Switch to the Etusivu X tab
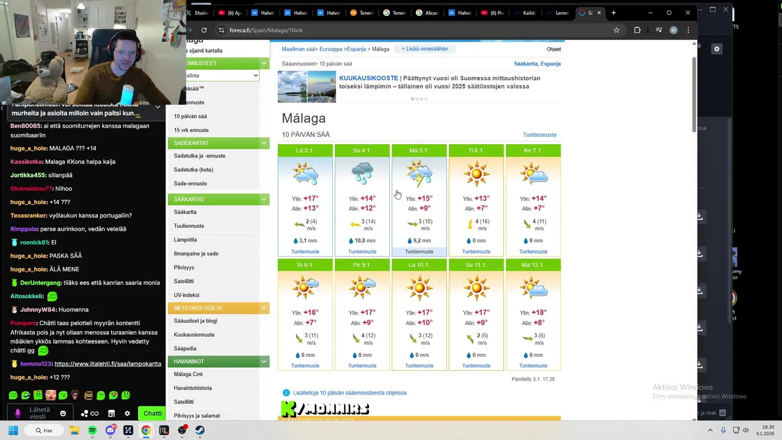The width and height of the screenshot is (782, 440). click(x=198, y=12)
